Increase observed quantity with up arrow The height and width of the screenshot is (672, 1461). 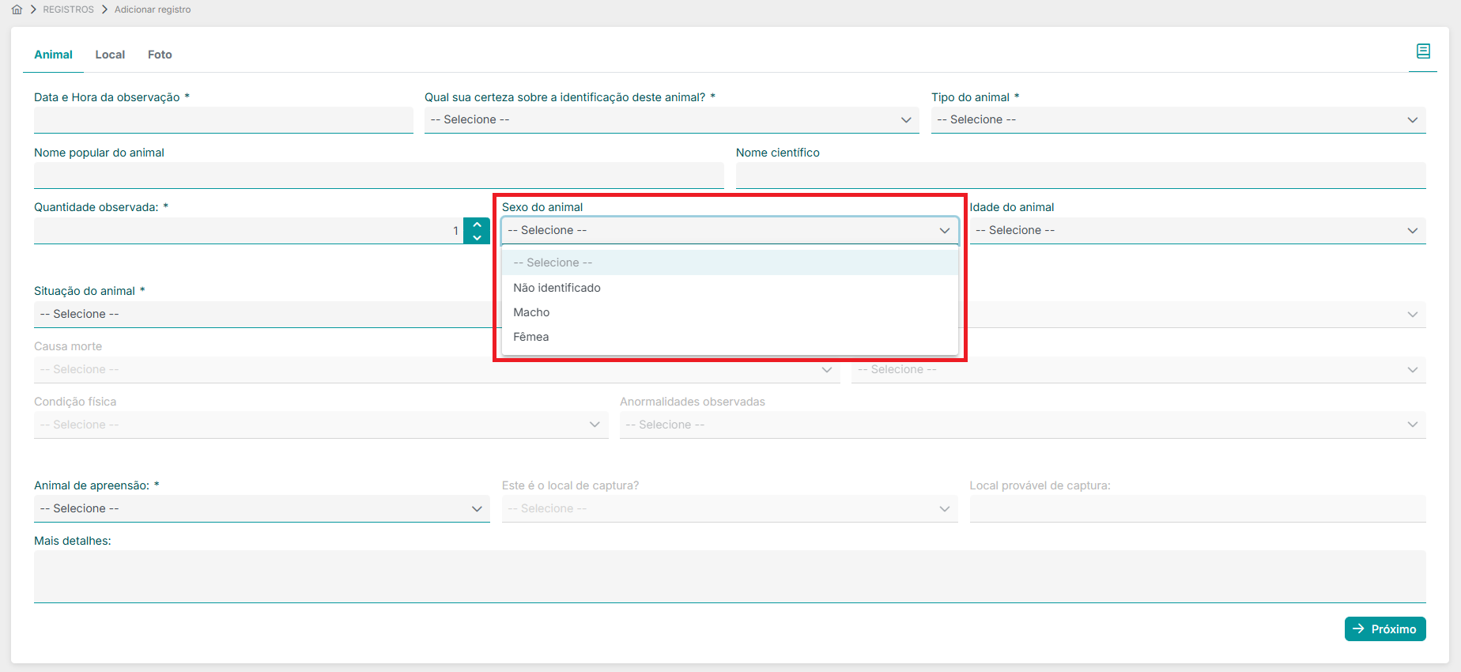[x=477, y=225]
